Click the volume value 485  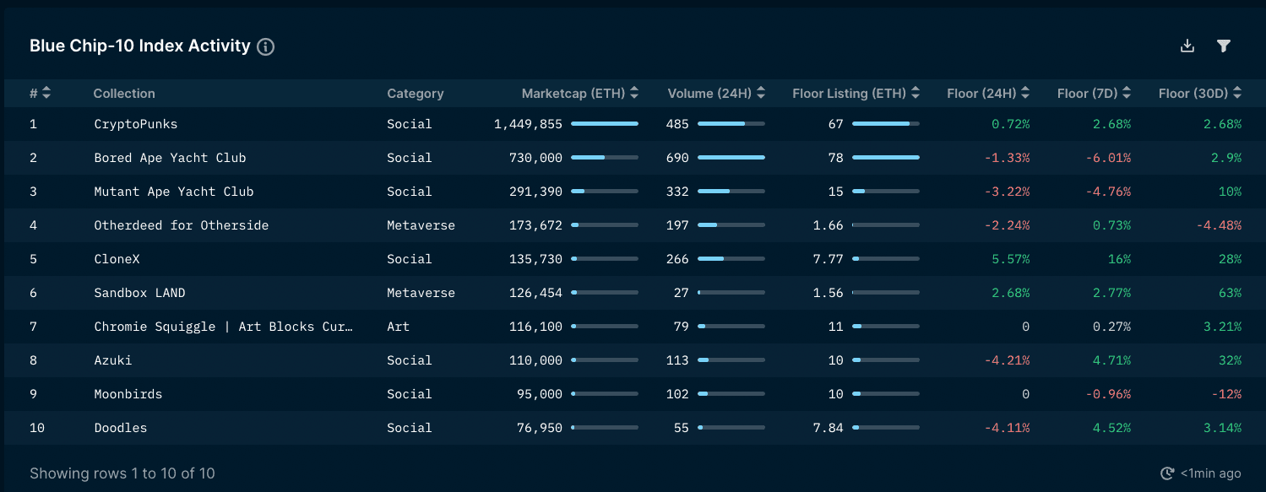pos(677,124)
